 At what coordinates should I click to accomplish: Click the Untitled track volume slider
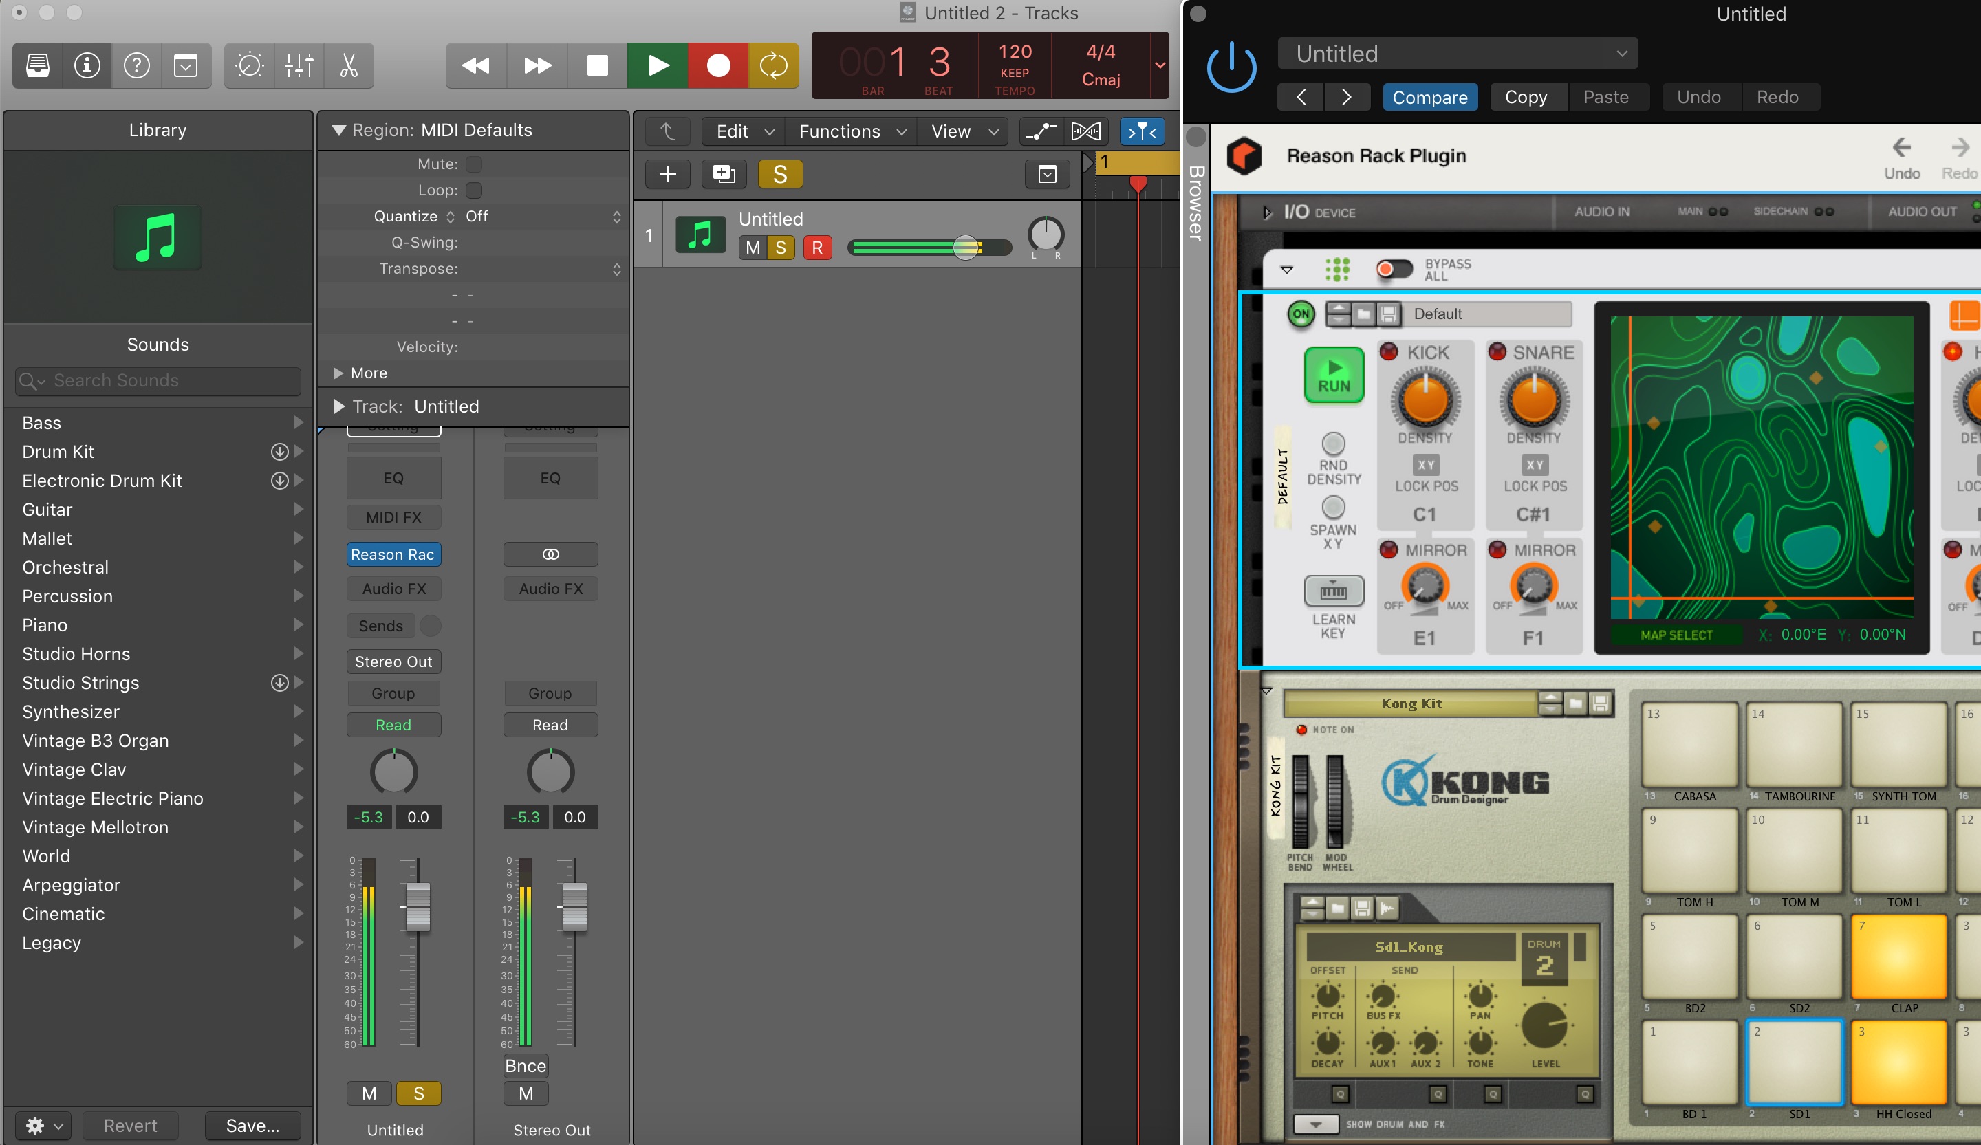[x=930, y=248]
